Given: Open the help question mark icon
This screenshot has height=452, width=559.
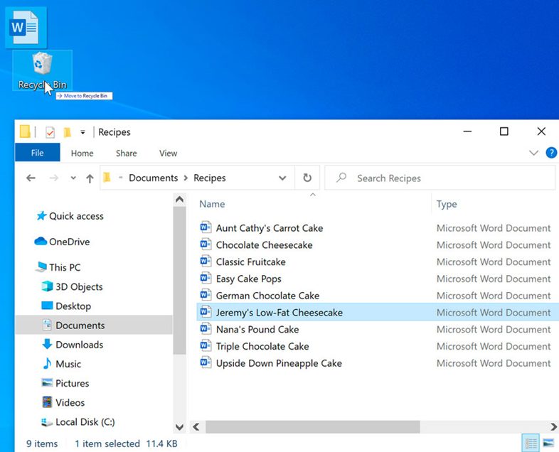Looking at the screenshot, I should click(x=551, y=153).
